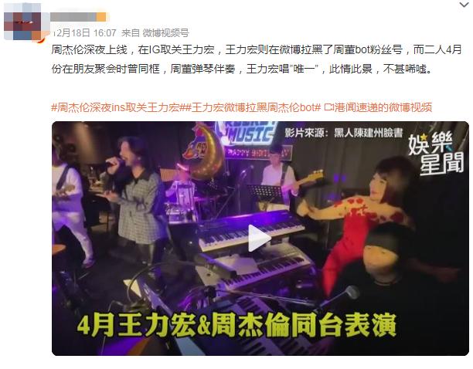Open the blurred username beside the avatar
This screenshot has width=473, height=369.
pos(78,17)
